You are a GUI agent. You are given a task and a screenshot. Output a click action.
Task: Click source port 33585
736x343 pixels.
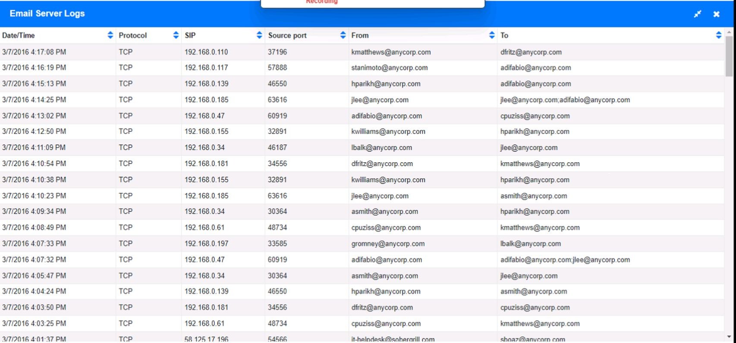pos(277,243)
